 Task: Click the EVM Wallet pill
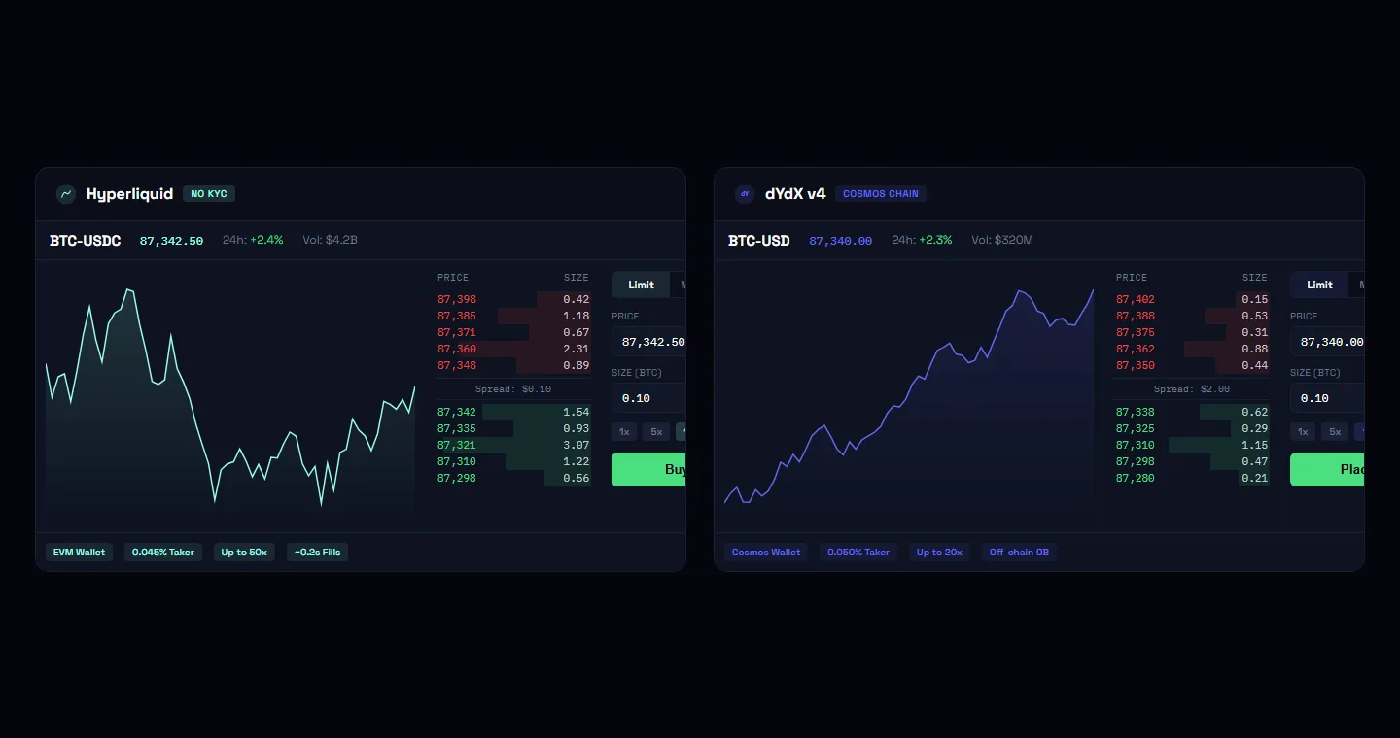pos(79,552)
